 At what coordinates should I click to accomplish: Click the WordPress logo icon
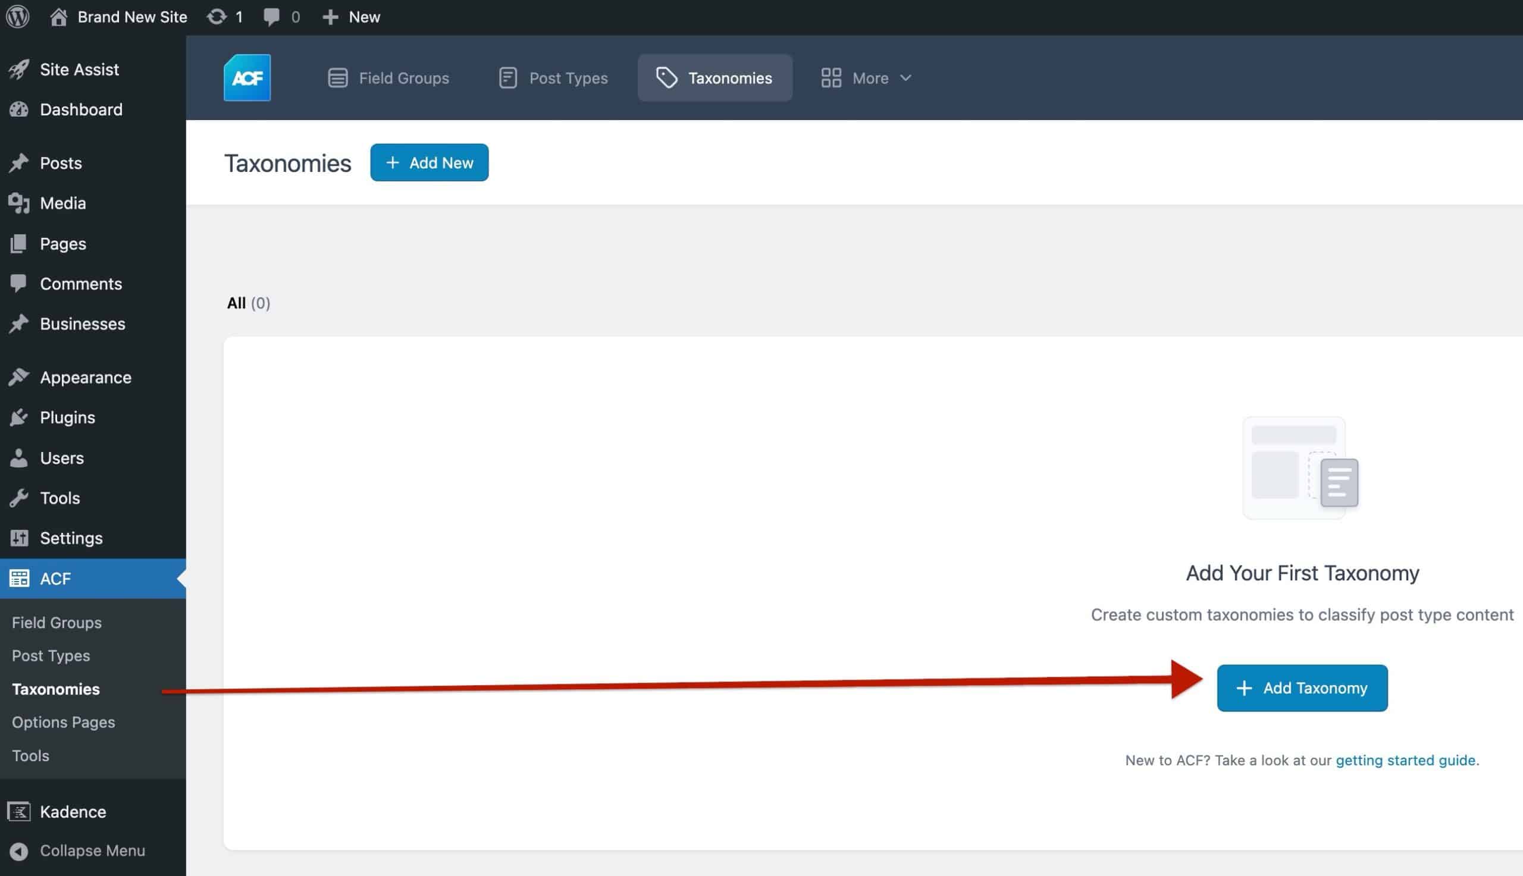coord(18,16)
